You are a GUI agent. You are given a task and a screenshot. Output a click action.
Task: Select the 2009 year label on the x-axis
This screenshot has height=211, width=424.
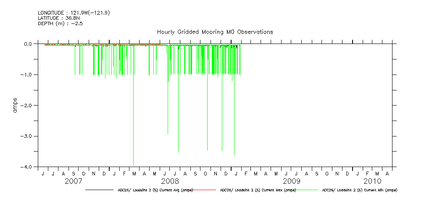point(291,181)
